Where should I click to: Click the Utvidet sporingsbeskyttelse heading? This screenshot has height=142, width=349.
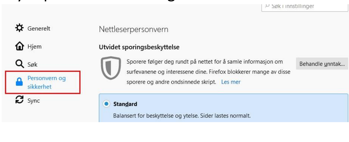pyautogui.click(x=139, y=47)
